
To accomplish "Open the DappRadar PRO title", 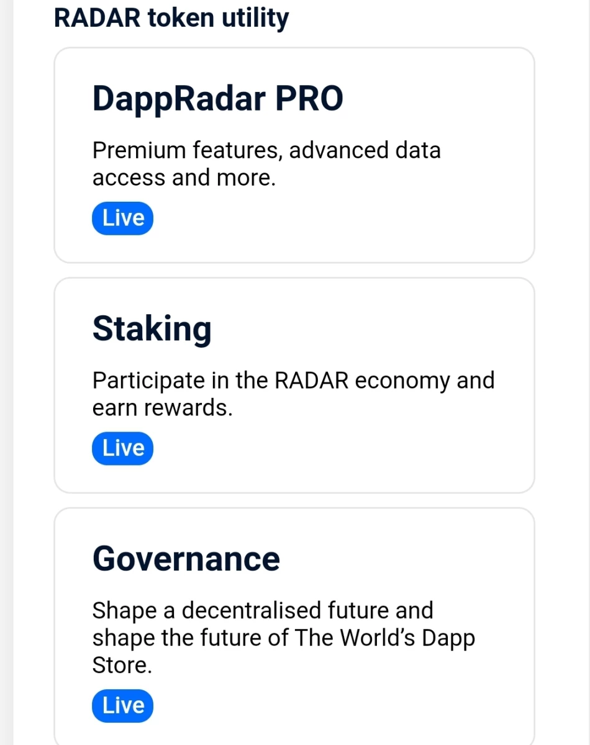I will [x=218, y=99].
